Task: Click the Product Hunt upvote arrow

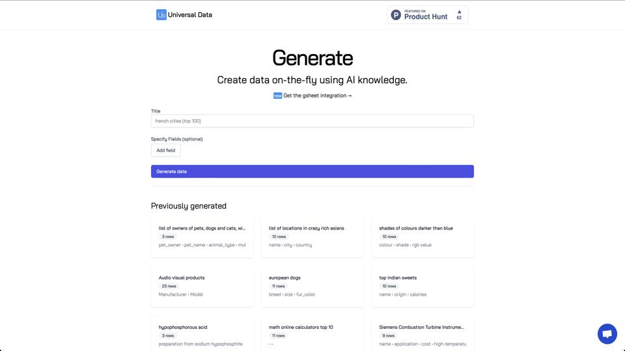Action: 459,12
